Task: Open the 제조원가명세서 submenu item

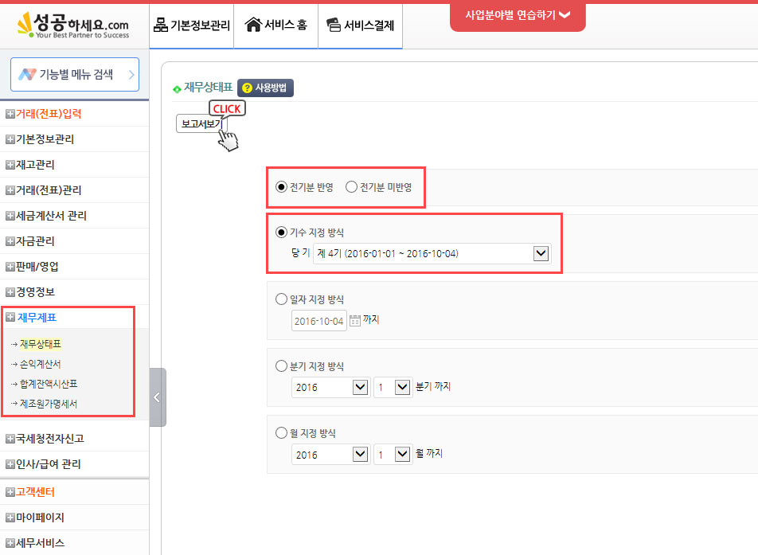Action: pos(49,404)
